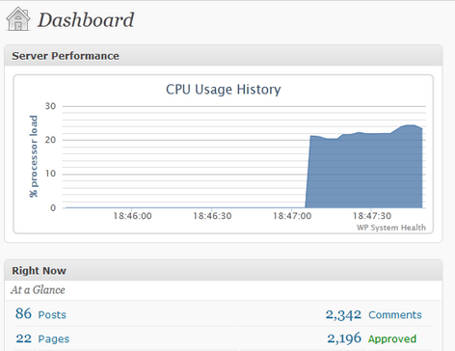This screenshot has height=351, width=455.
Task: Open the Comments link
Action: (395, 314)
